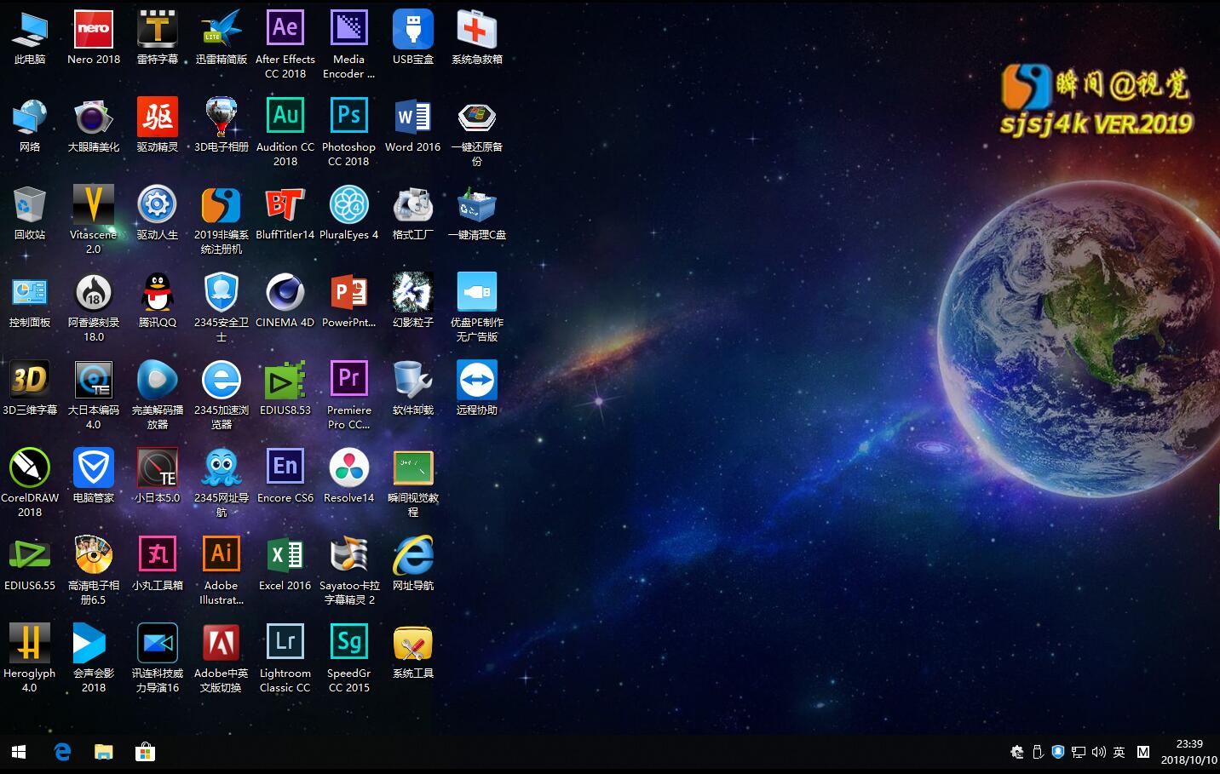Click the 优盘PE制作无广告版 icon
Screen dimensions: 1220x774
click(476, 292)
